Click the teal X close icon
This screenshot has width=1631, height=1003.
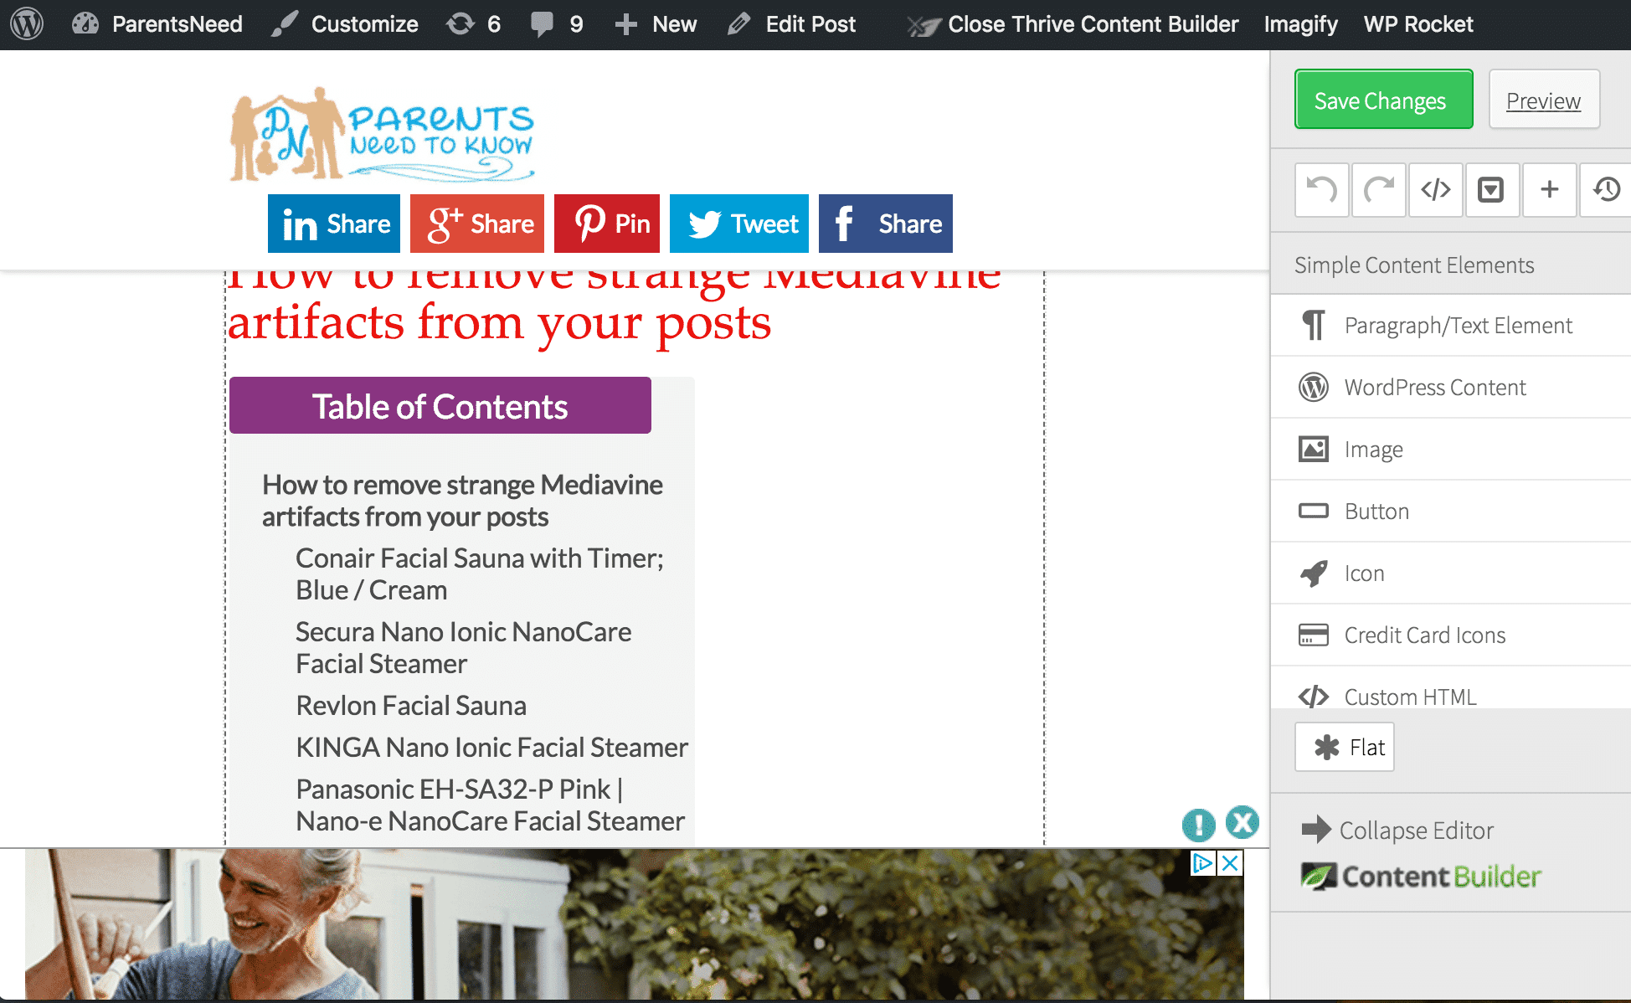click(x=1243, y=822)
